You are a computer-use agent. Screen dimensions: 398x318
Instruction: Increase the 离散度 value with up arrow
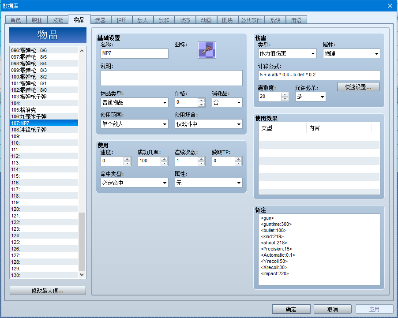point(285,95)
